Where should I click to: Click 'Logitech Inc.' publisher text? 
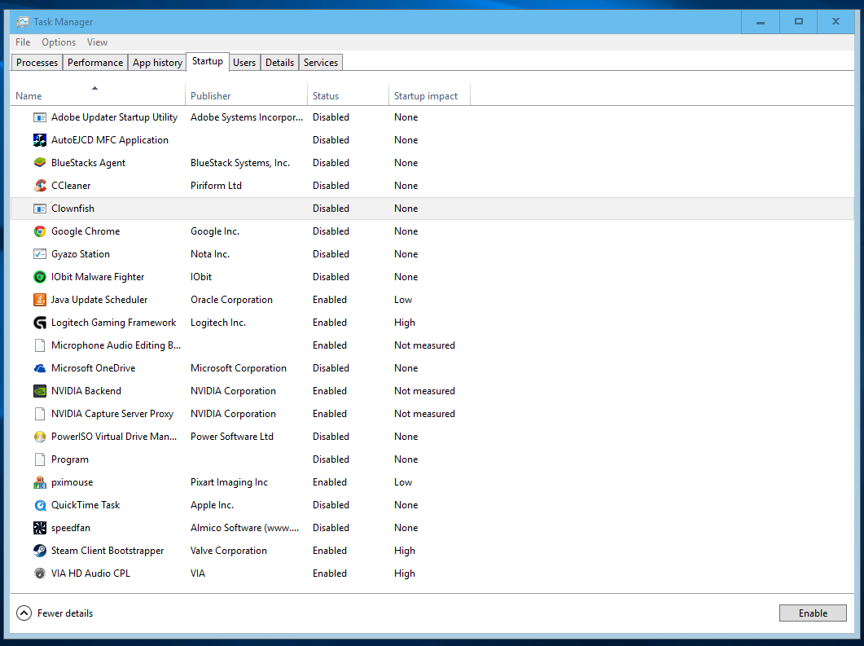click(218, 323)
